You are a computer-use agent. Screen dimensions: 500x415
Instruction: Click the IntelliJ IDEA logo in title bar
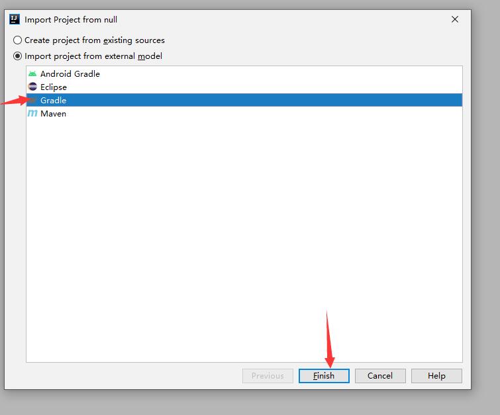tap(15, 19)
